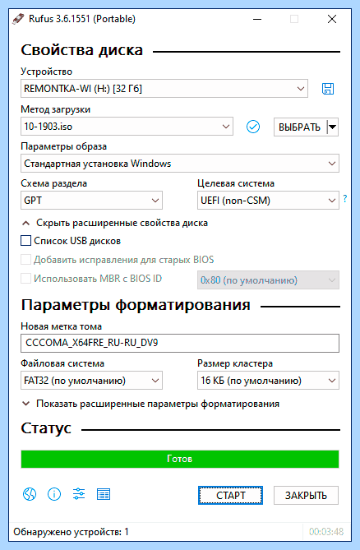
Task: Open the Размер кластера 16 КБ dropdown
Action: click(268, 381)
